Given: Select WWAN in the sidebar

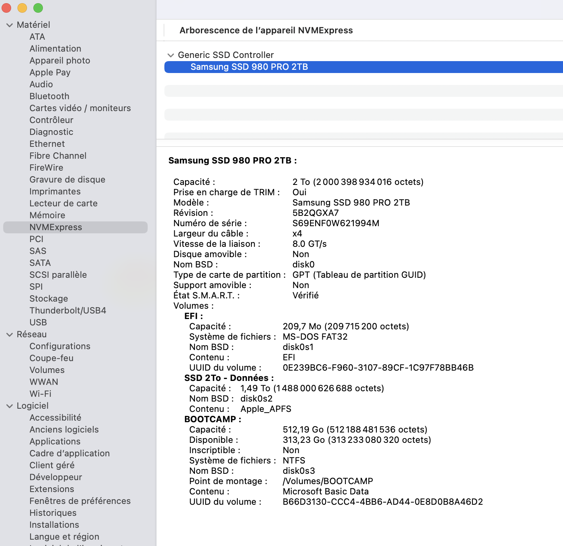Looking at the screenshot, I should pos(44,382).
